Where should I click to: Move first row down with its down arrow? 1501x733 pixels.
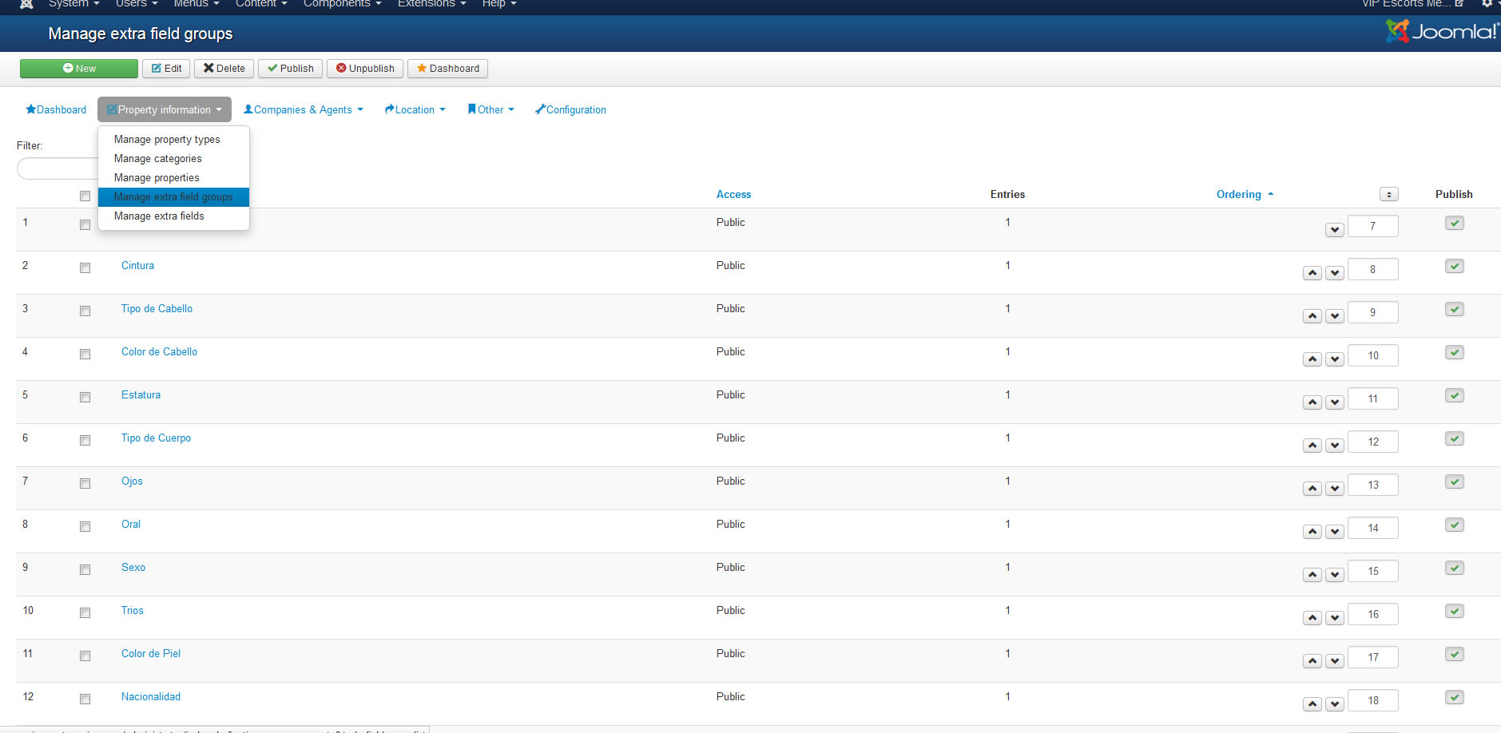[1335, 230]
